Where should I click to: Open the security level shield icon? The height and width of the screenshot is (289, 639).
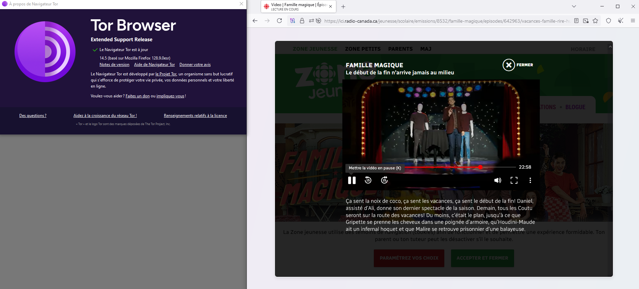609,21
